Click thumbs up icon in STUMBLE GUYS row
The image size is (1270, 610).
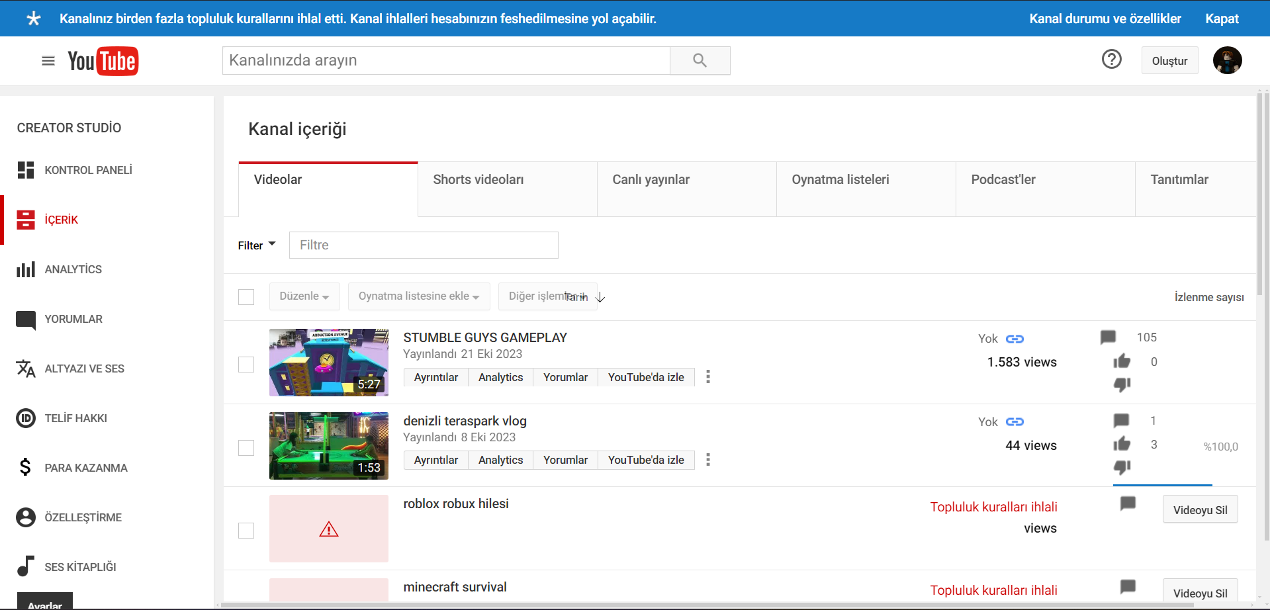1122,361
